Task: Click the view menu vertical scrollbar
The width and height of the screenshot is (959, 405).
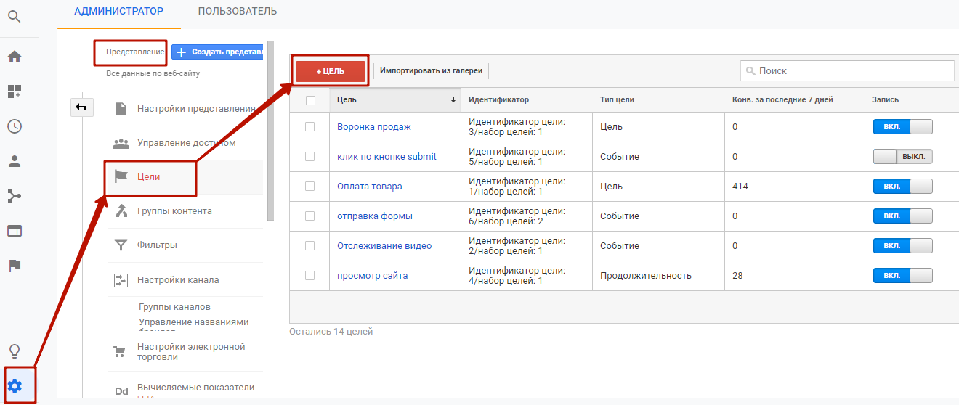Action: pos(270,131)
